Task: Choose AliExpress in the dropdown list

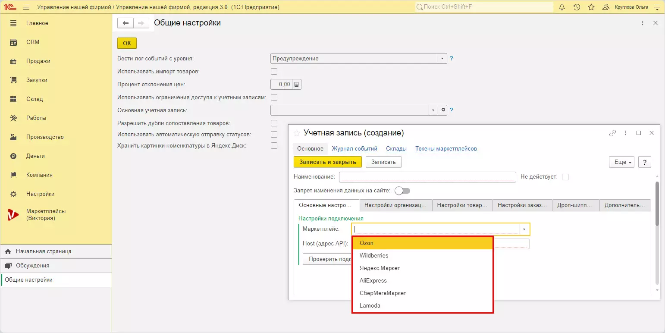Action: click(423, 281)
